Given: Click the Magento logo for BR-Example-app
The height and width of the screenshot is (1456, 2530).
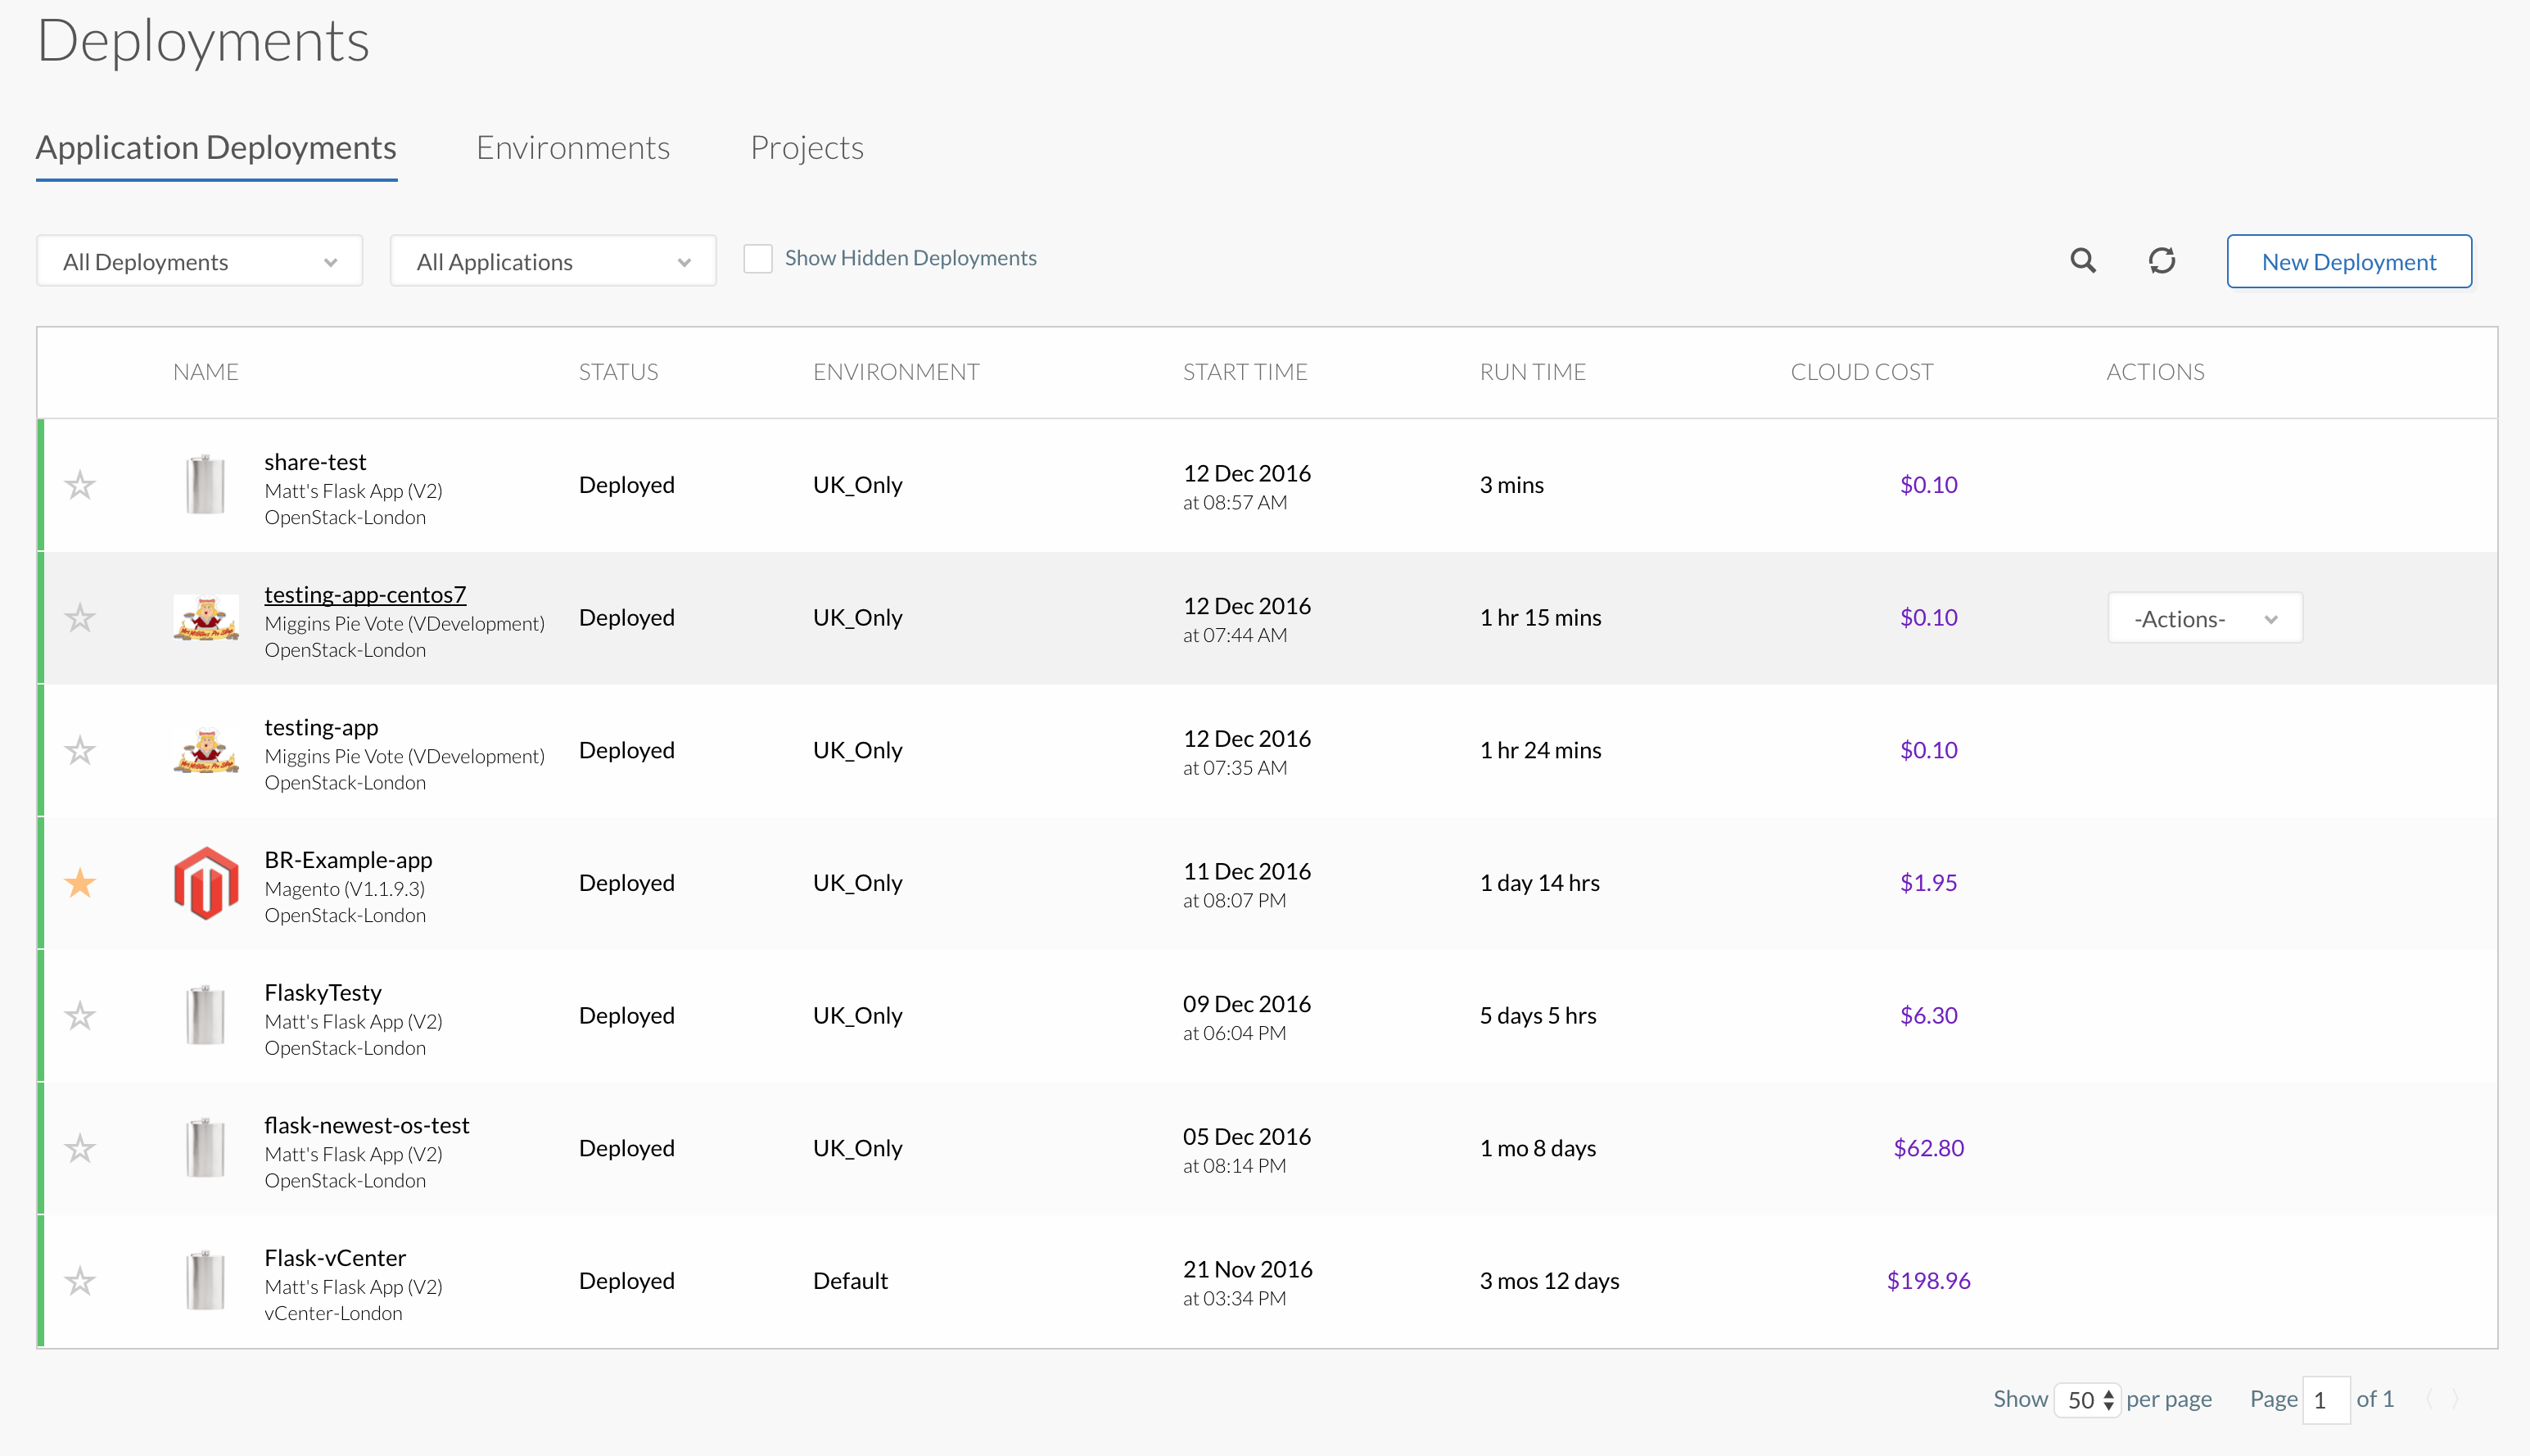Looking at the screenshot, I should tap(206, 883).
